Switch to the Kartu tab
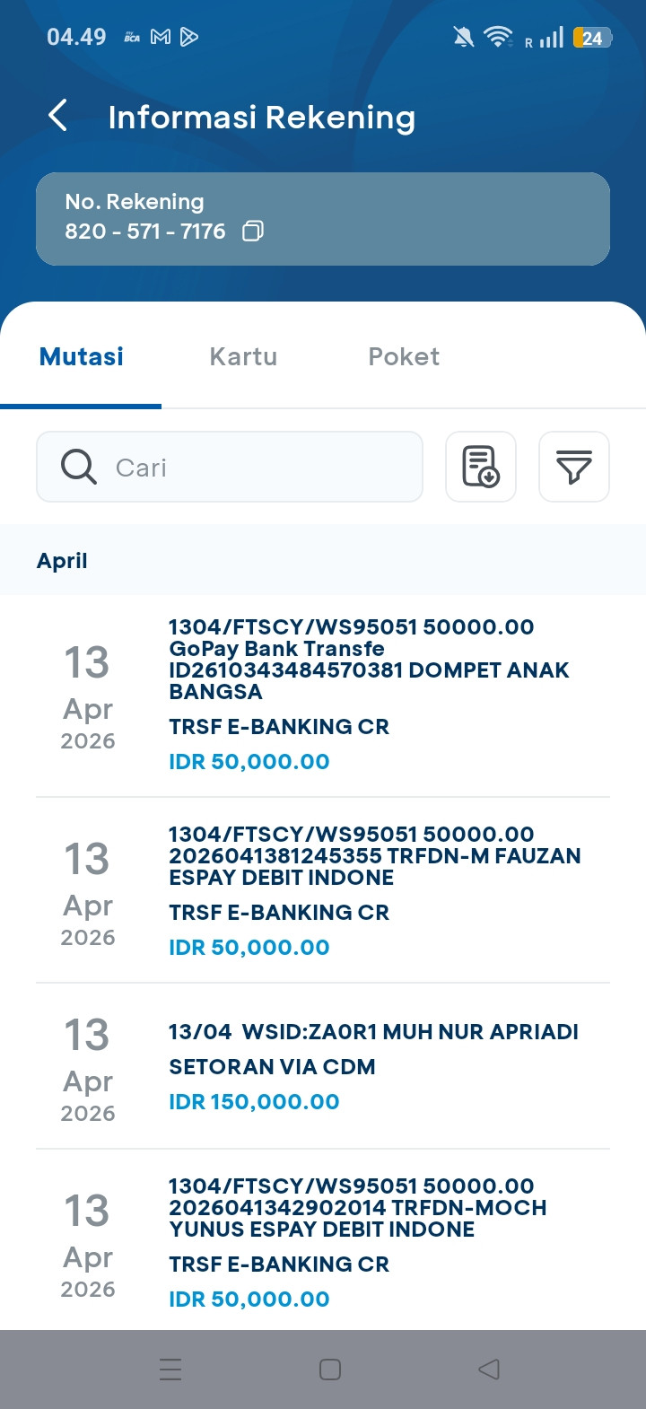Screen dimensions: 646x1409 [x=243, y=357]
